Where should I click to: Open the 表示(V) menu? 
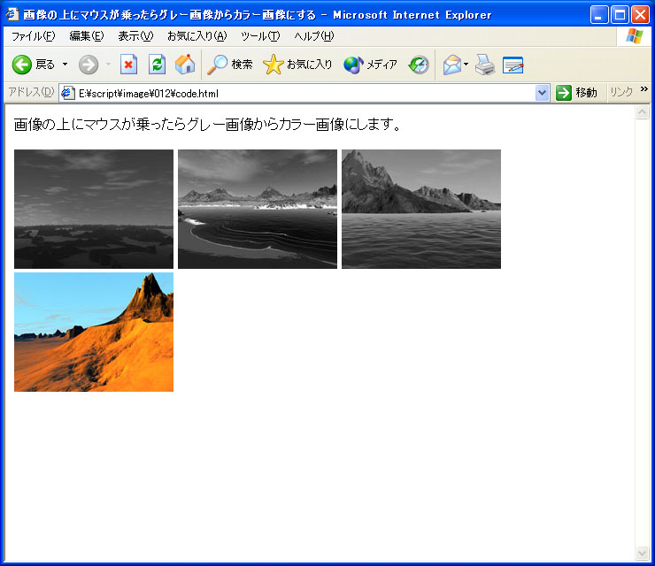[x=135, y=36]
